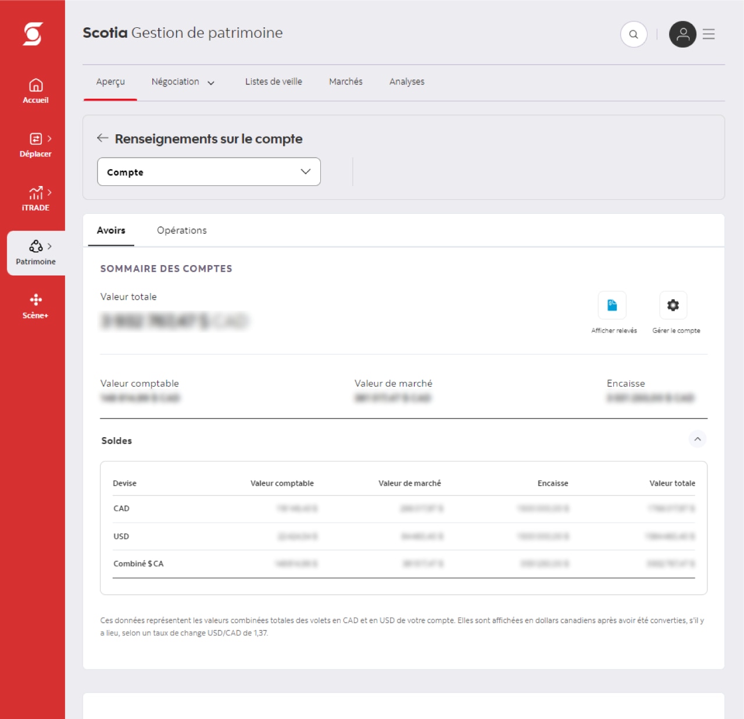Switch to the Aperçu tab
This screenshot has width=744, height=719.
[110, 82]
